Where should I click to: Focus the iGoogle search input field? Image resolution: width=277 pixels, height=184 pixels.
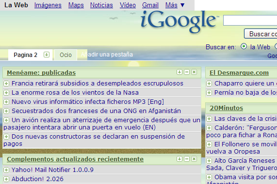click(x=250, y=20)
